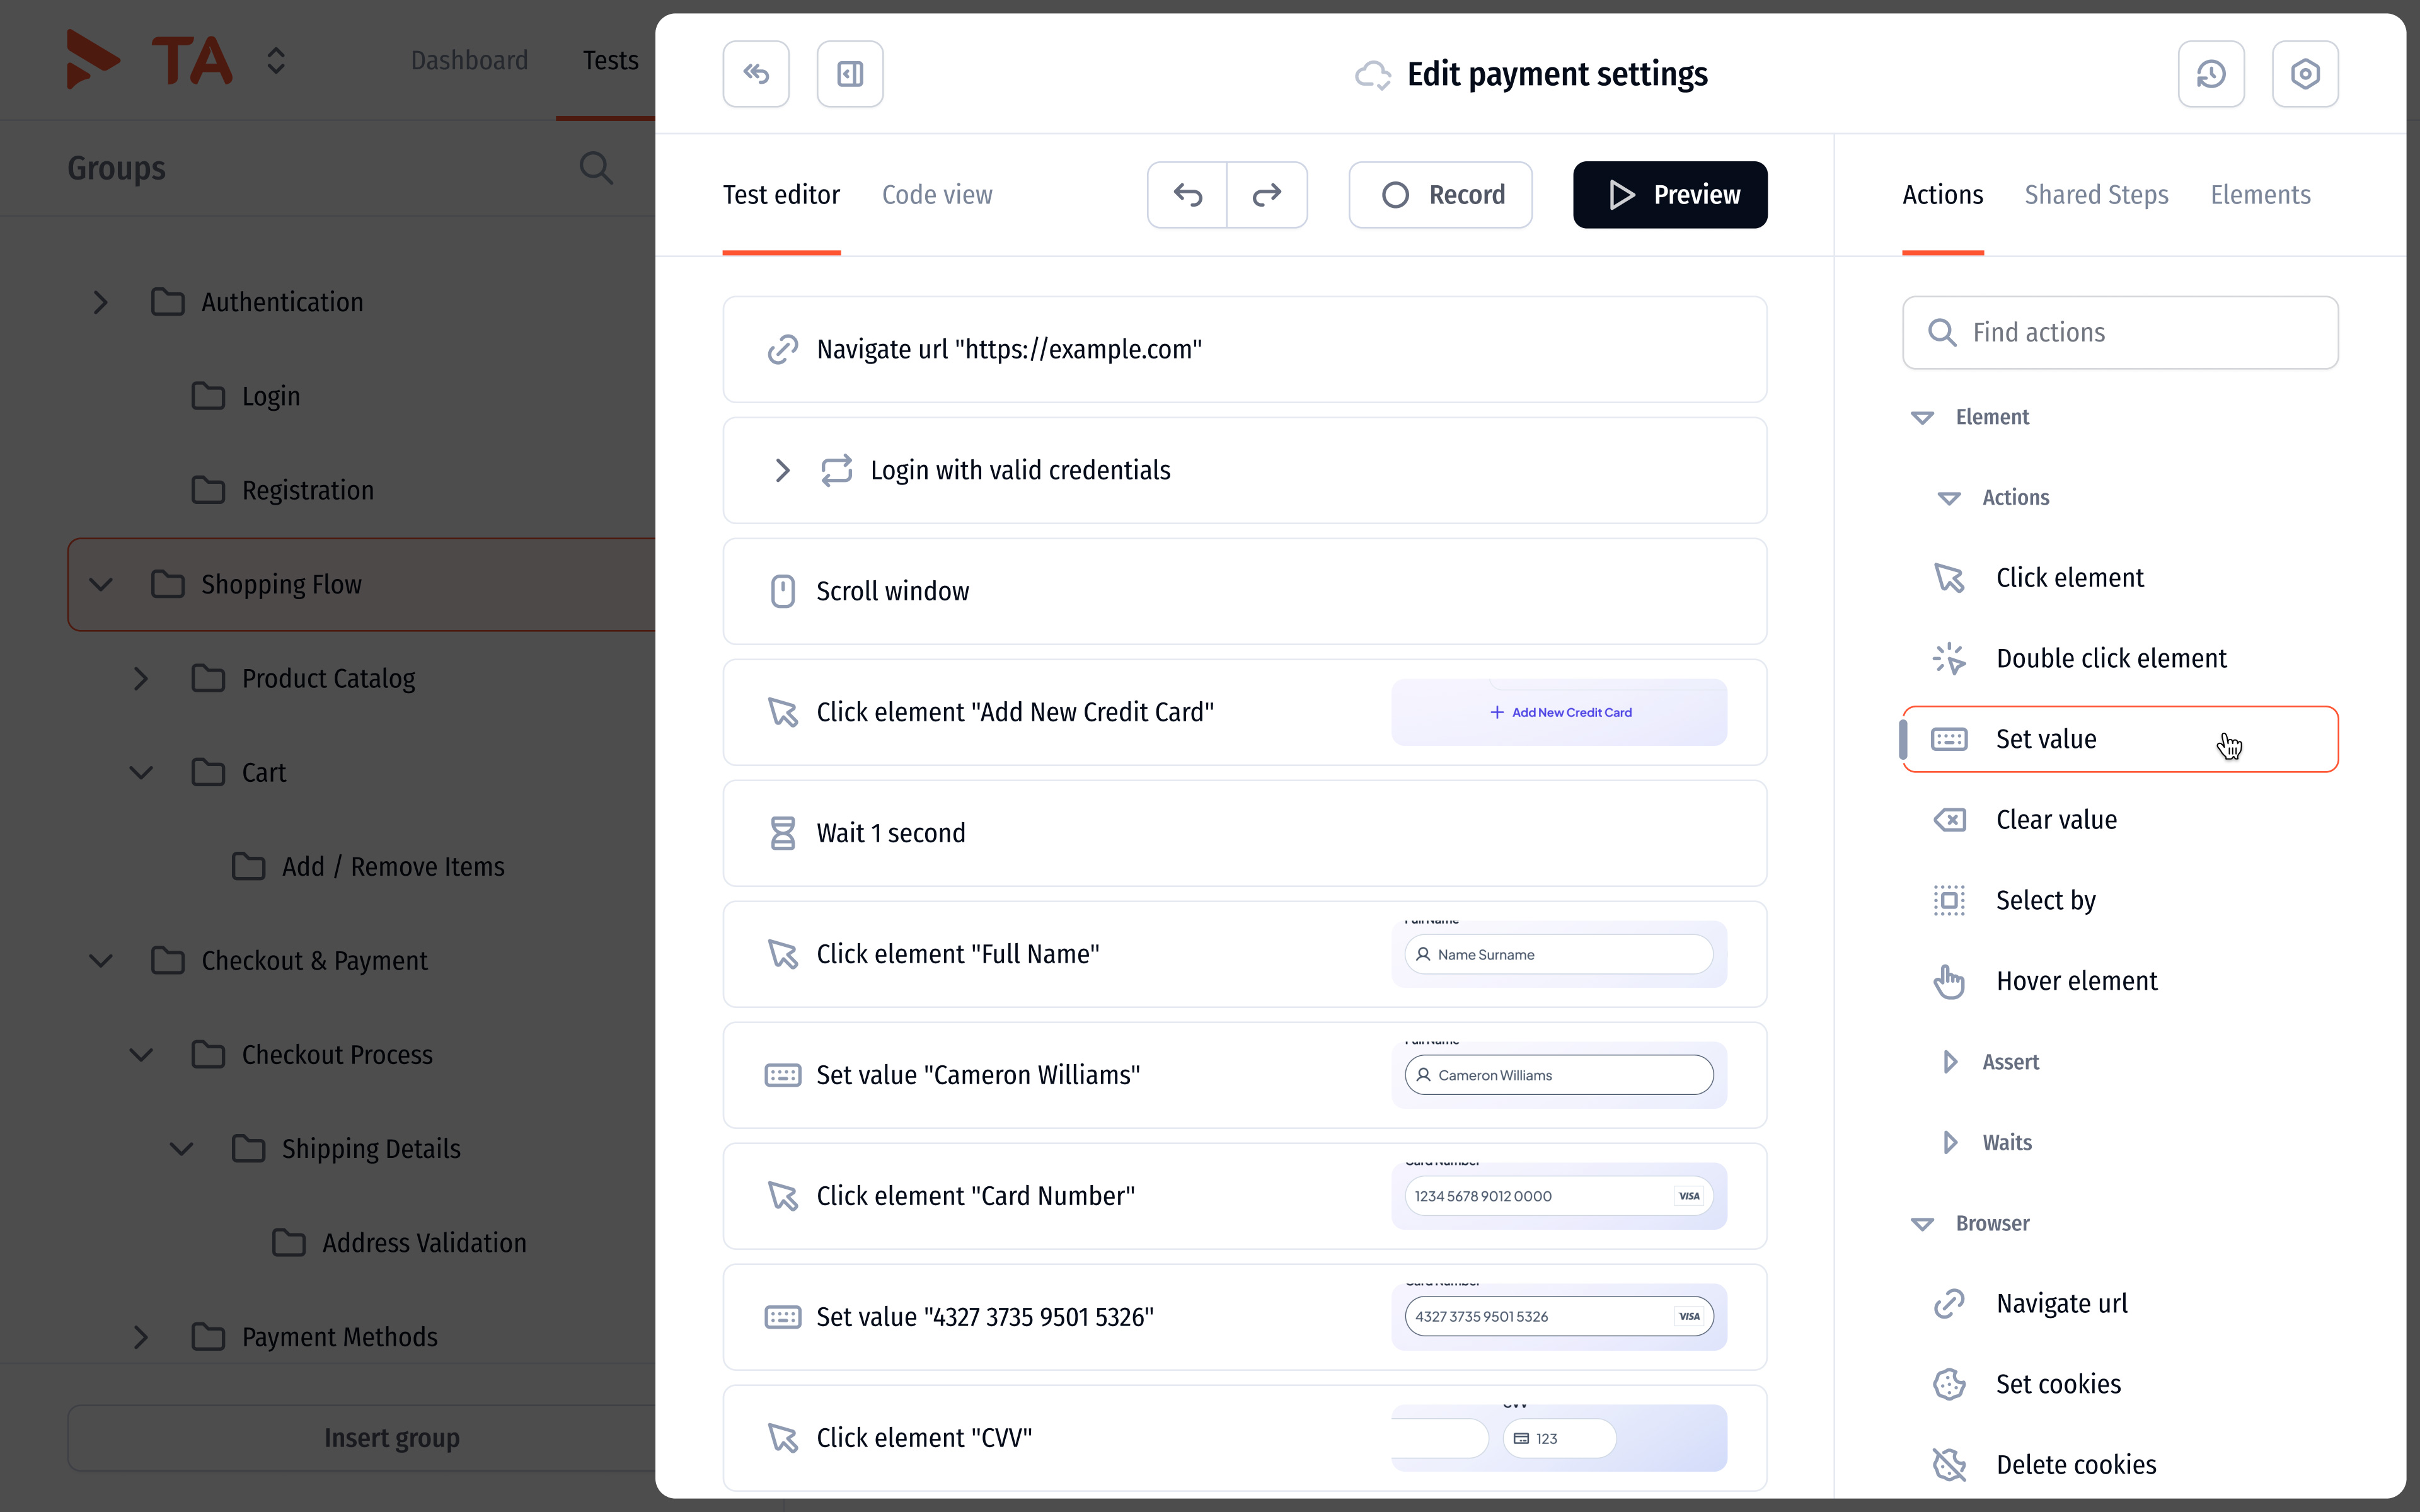Collapse the Shipping Details folder
This screenshot has height=1512, width=2420.
181,1149
